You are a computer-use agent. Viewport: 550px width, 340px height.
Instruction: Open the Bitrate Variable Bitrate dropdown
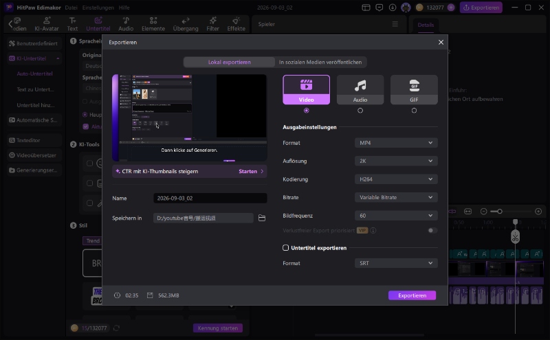(396, 197)
